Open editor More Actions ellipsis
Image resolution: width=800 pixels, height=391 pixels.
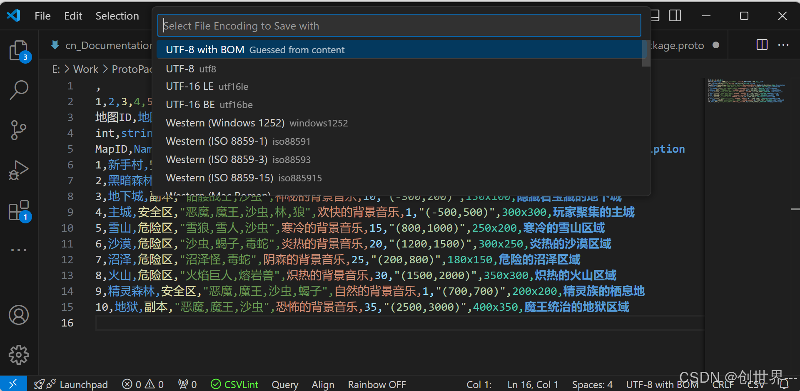[x=783, y=45]
